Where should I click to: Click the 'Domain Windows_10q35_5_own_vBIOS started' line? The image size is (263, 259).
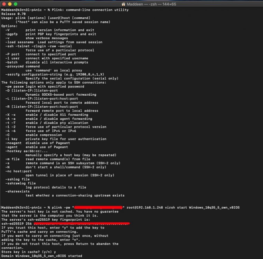click(42, 256)
